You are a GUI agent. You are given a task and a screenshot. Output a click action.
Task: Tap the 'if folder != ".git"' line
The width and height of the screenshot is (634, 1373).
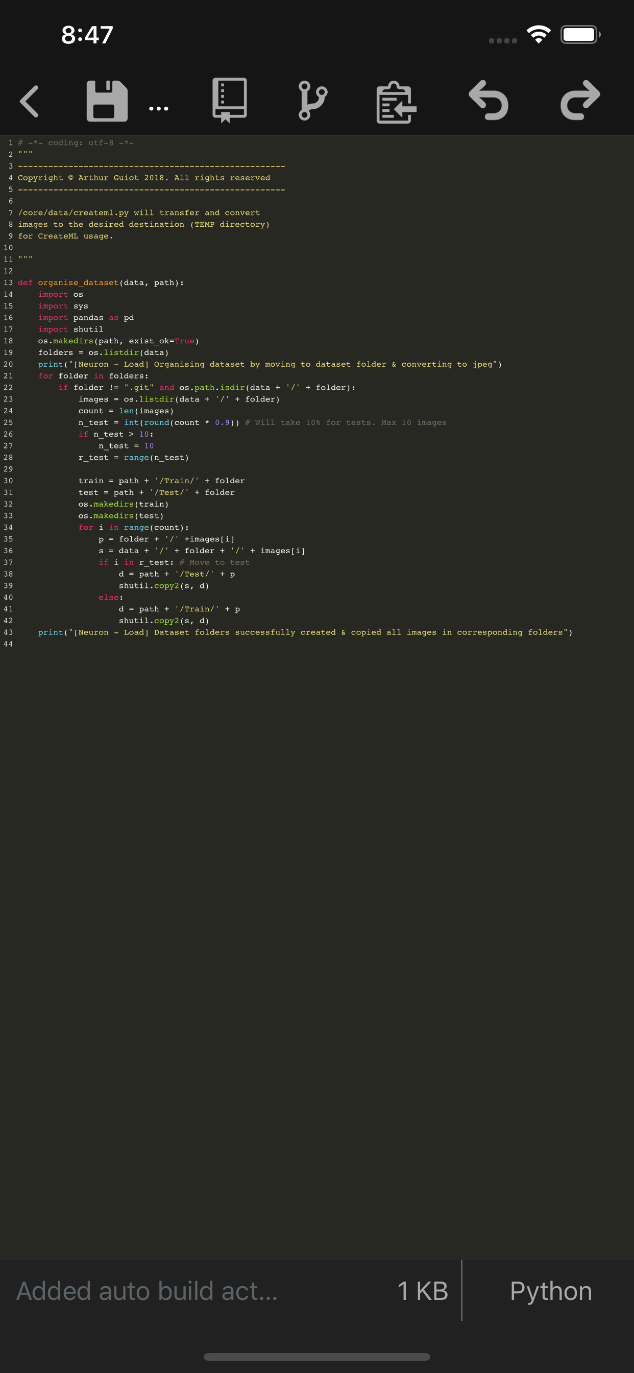[207, 388]
